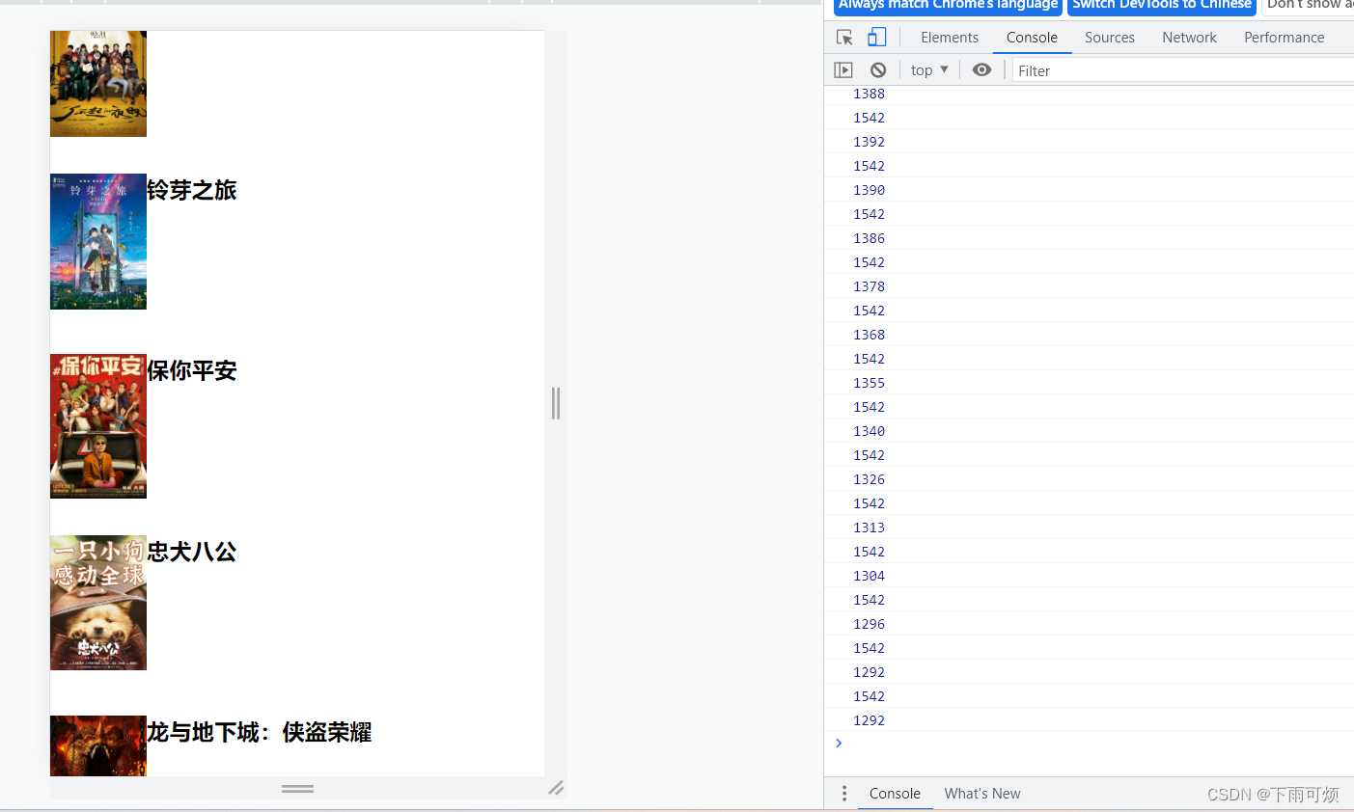
Task: Grab the right-edge viewport width handle
Action: [x=556, y=403]
